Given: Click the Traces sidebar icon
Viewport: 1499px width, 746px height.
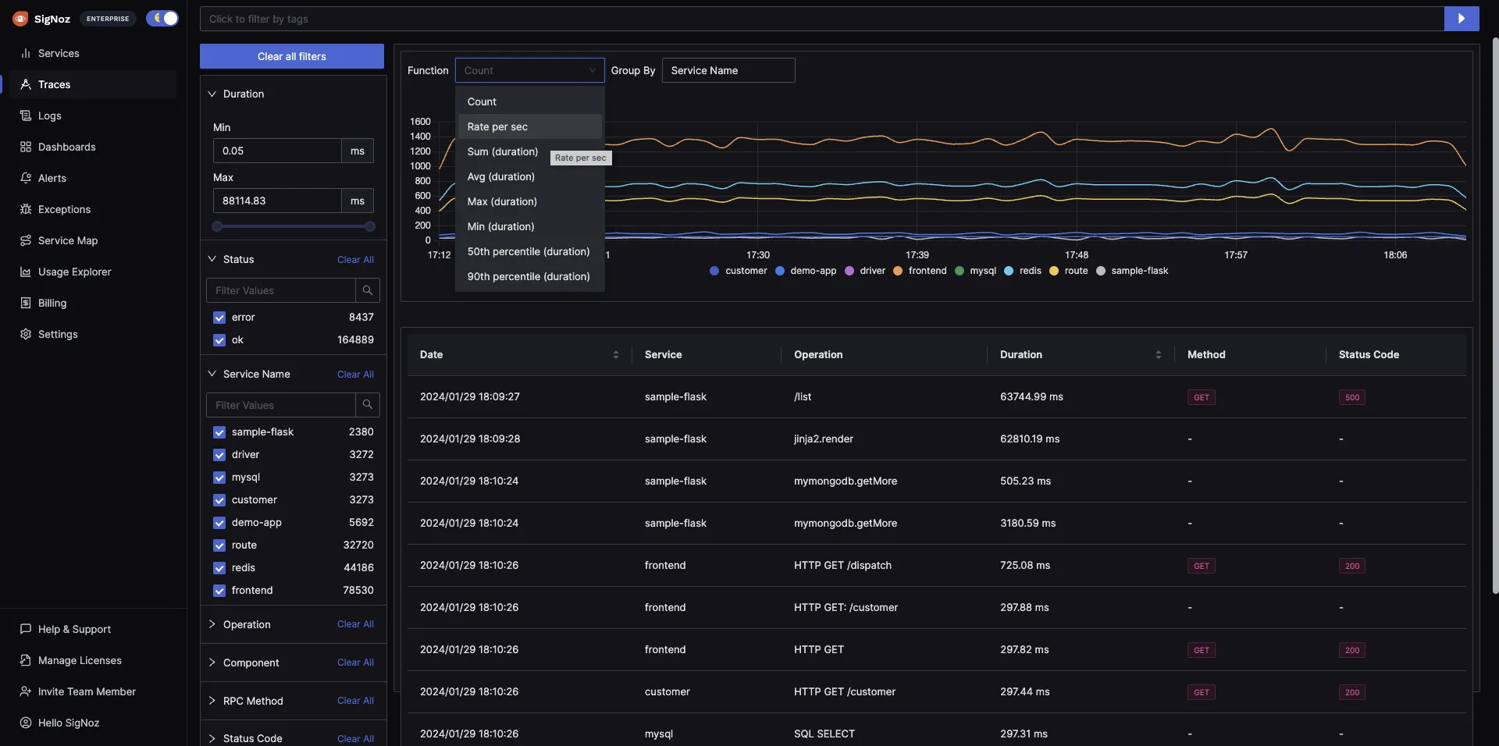Looking at the screenshot, I should 26,84.
